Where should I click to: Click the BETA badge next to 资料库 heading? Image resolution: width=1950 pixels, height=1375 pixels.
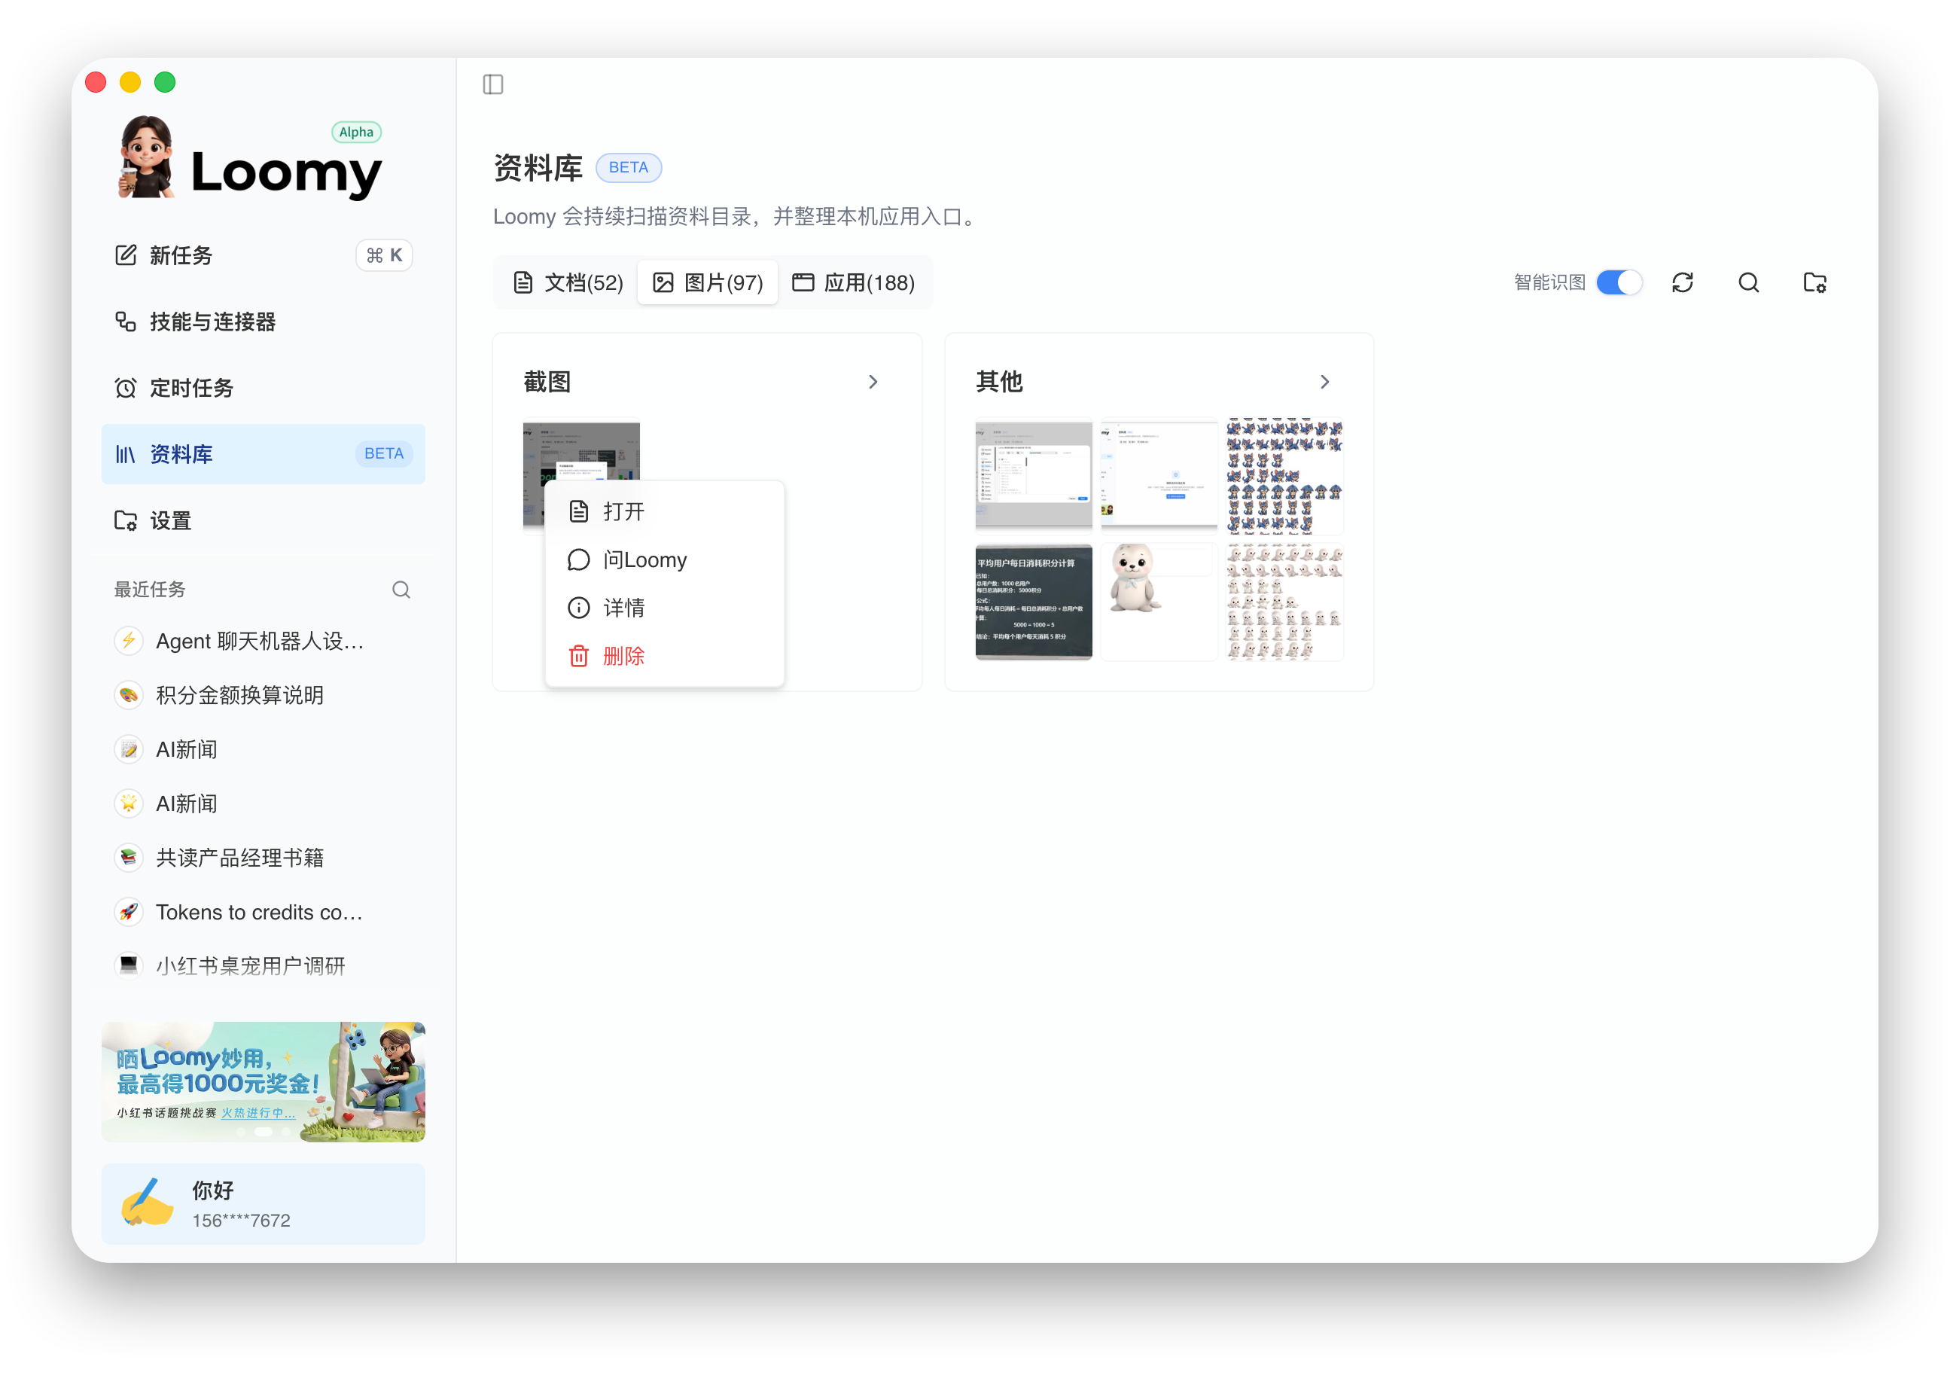(x=629, y=167)
